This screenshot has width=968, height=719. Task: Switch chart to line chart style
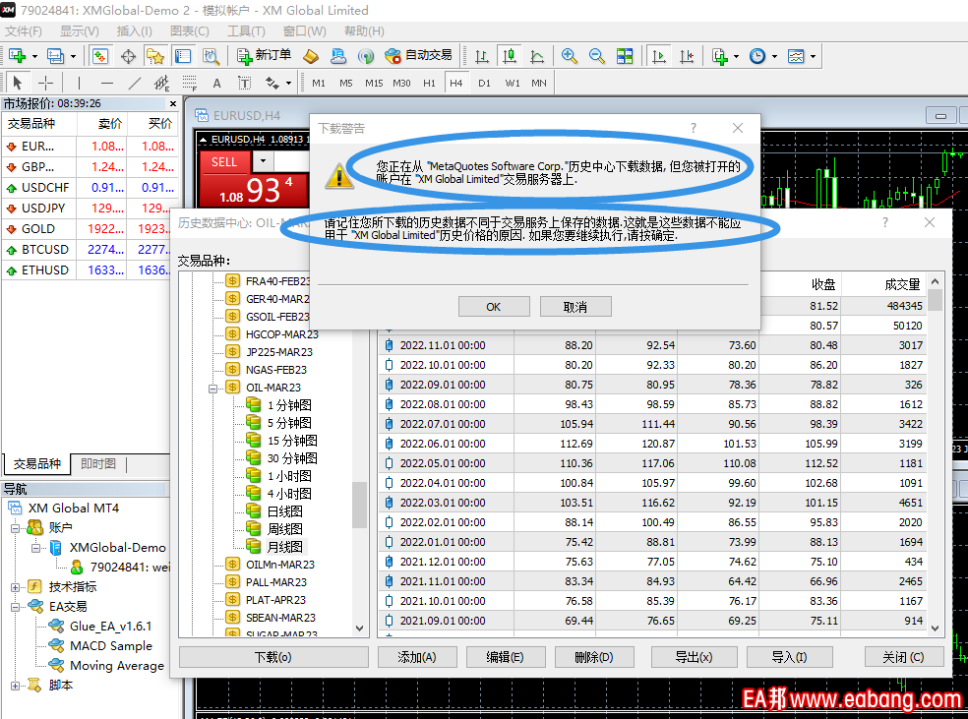(x=537, y=56)
